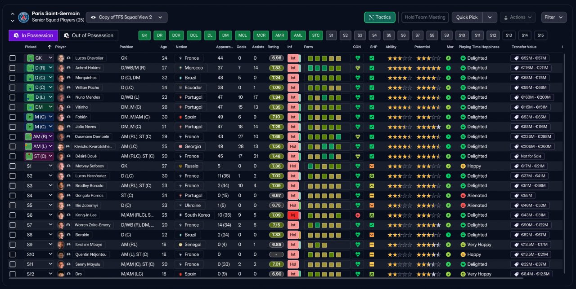Open the GK picked dropdown for Lucas Chevalier

point(39,58)
